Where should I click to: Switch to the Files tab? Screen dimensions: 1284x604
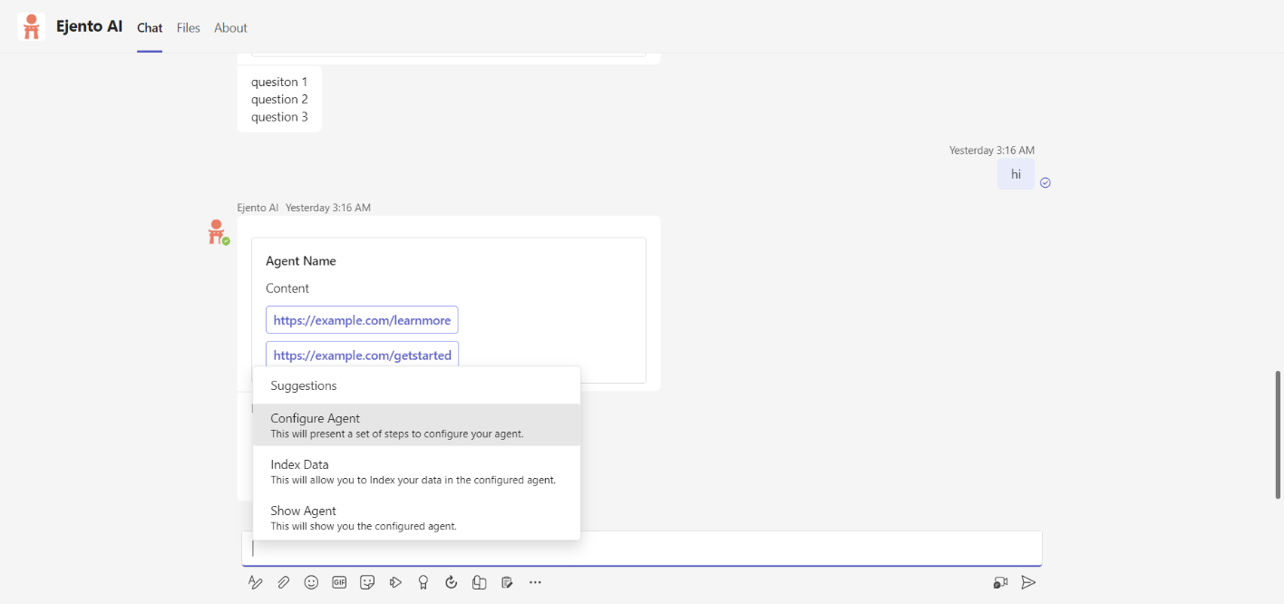[189, 27]
